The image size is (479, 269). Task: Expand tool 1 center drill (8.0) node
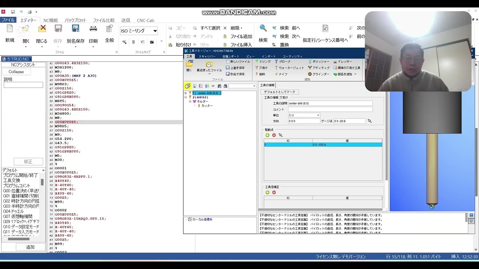click(186, 93)
